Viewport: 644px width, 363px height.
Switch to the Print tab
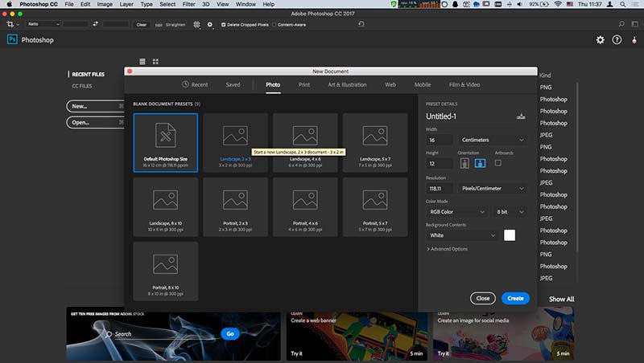click(304, 84)
